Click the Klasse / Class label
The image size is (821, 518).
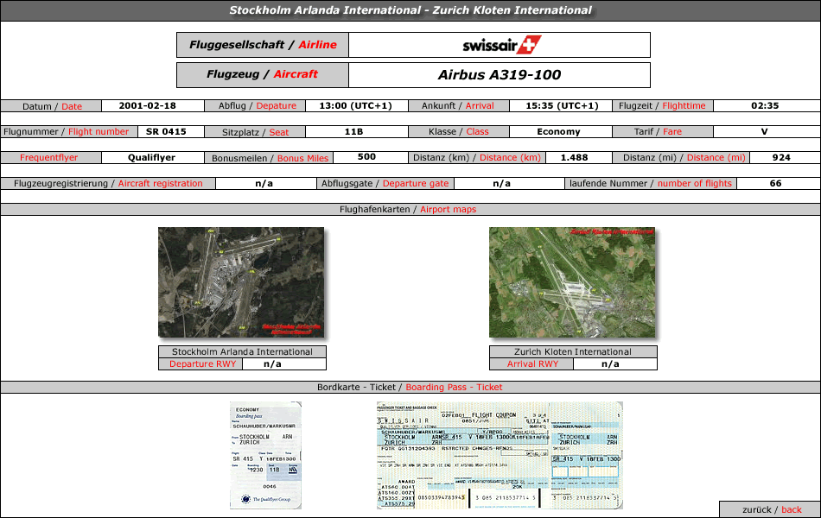458,132
